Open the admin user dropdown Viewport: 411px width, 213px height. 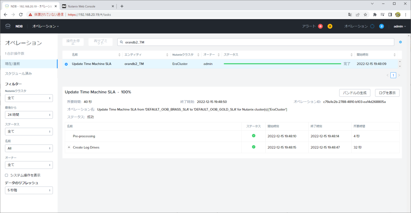[400, 26]
